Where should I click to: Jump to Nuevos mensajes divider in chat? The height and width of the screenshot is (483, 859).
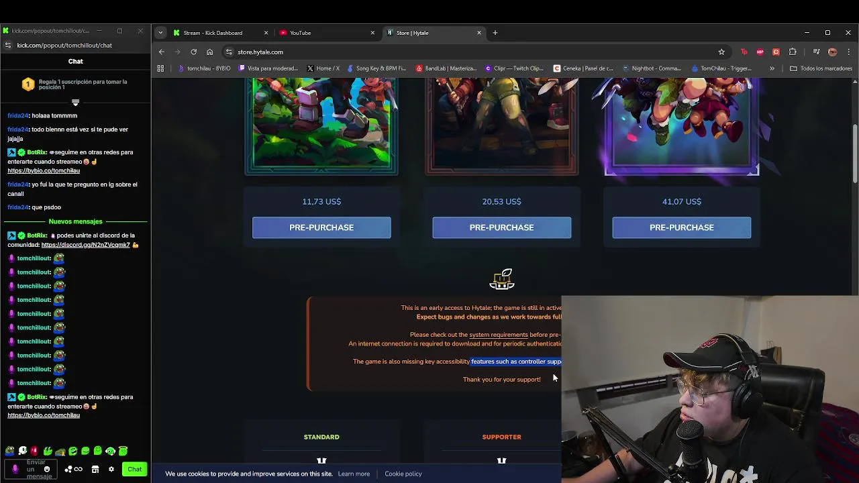click(x=75, y=221)
